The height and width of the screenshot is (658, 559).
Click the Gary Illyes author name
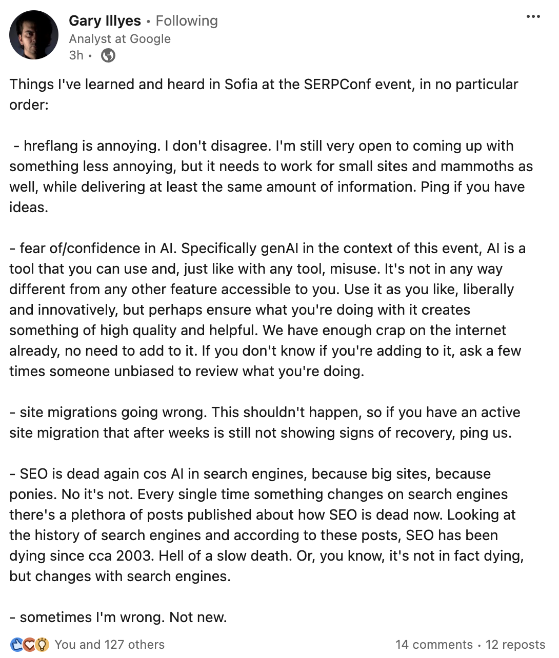(x=105, y=21)
